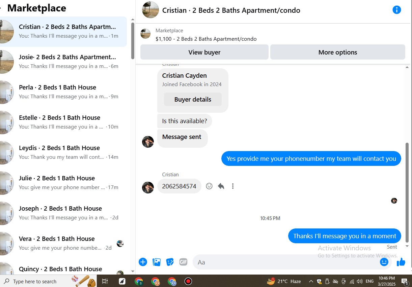Open the Perla 2 Beds 1 Bath House chat
This screenshot has width=412, height=287.
63,92
